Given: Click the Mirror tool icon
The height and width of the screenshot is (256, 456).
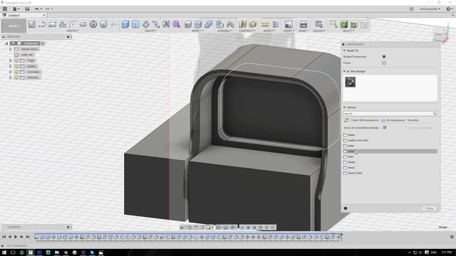Looking at the screenshot, I should tap(166, 24).
